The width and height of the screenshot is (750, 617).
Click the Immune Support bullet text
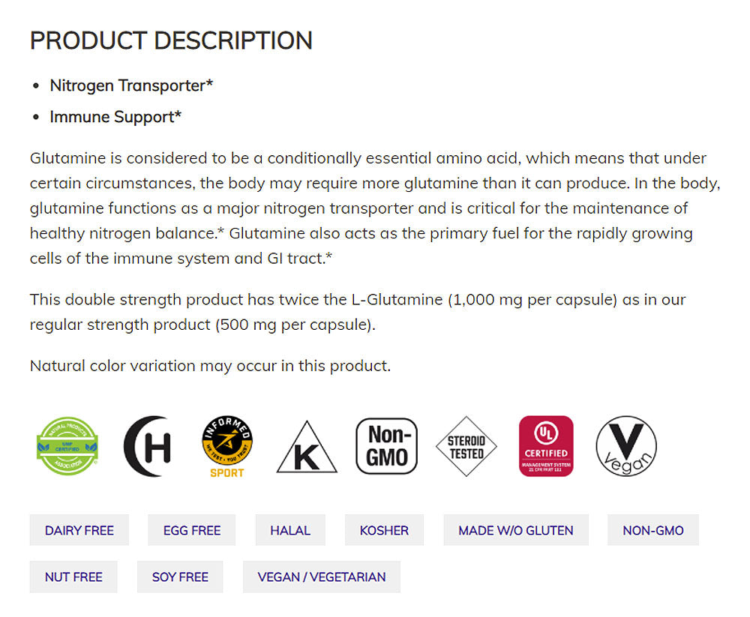[x=115, y=117]
